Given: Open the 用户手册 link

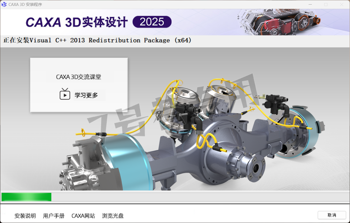Looking at the screenshot, I should [54, 216].
